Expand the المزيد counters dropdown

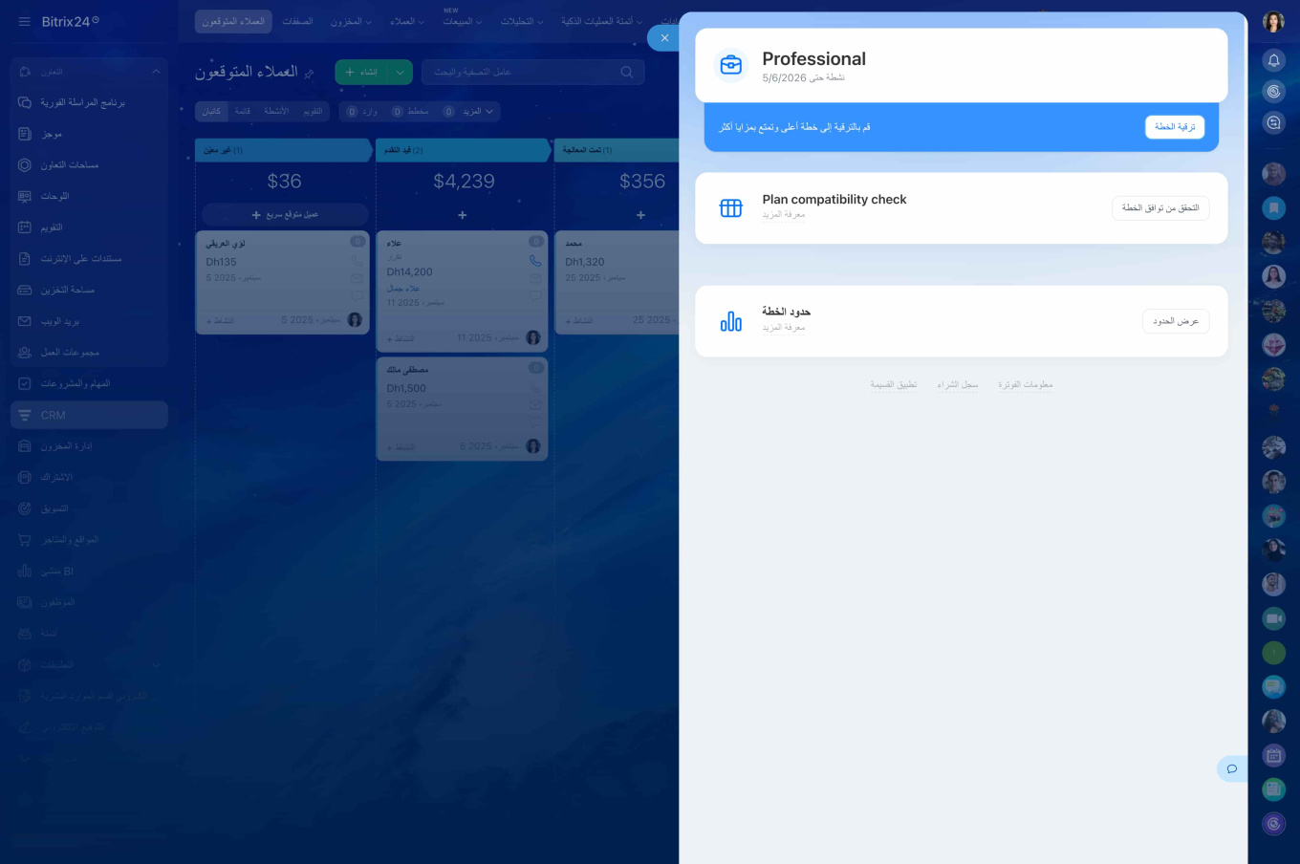click(478, 112)
